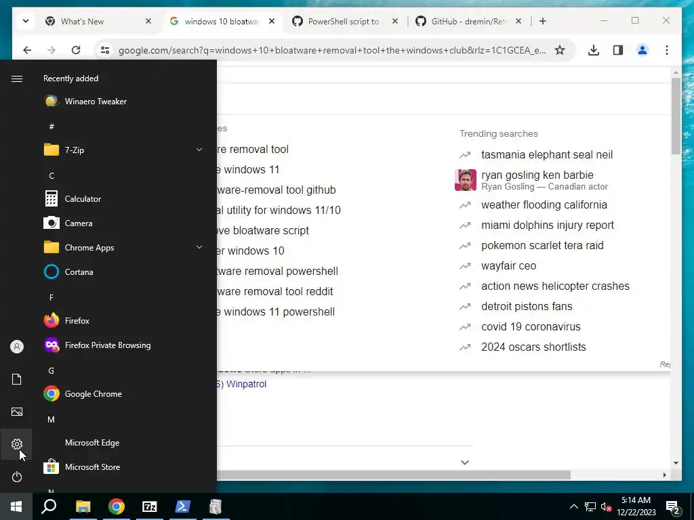Jump to letter F in Start list
The height and width of the screenshot is (520, 694).
click(52, 298)
